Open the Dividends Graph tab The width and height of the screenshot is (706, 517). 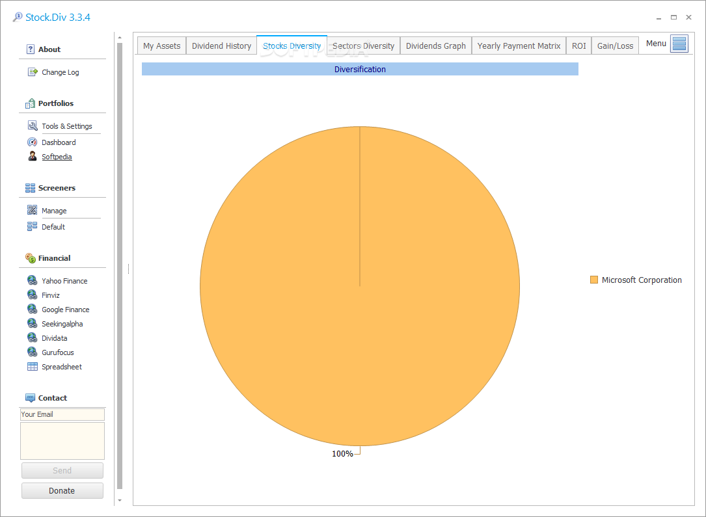(436, 46)
